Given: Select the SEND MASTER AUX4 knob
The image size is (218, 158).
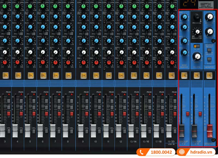Looking at the screenshot, I should 185,51.
